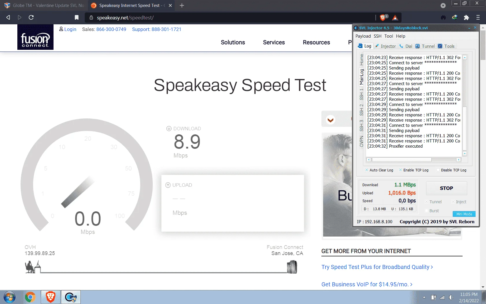Click the Fusion Connect logo
Image resolution: width=486 pixels, height=304 pixels.
[35, 37]
